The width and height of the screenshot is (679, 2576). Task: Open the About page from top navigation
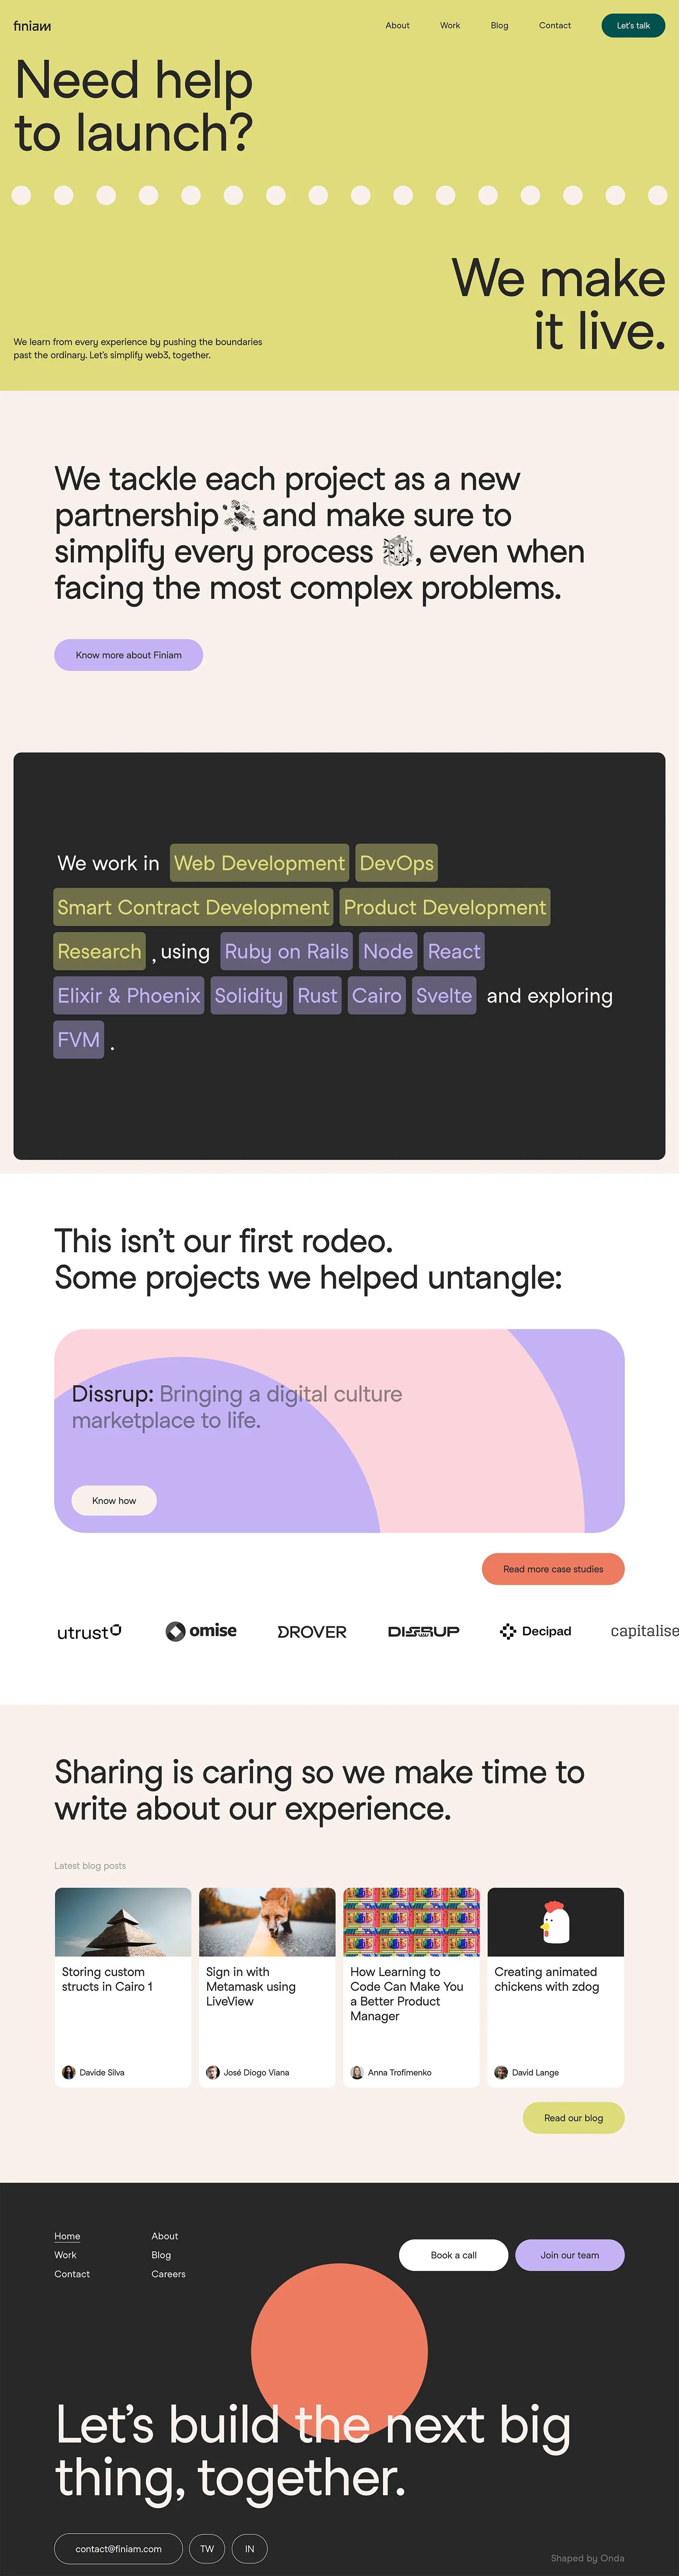point(397,25)
